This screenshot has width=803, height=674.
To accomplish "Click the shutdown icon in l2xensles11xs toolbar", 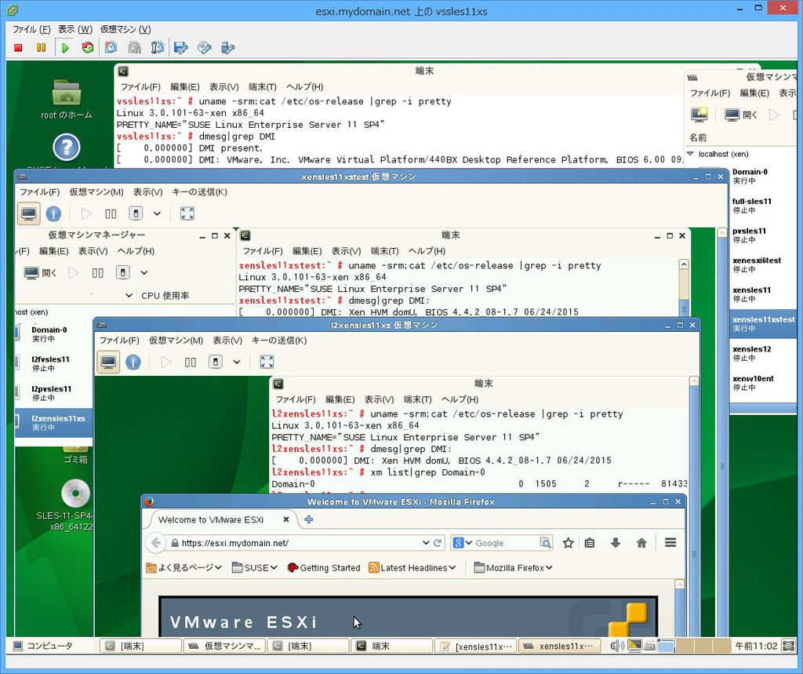I will click(215, 362).
